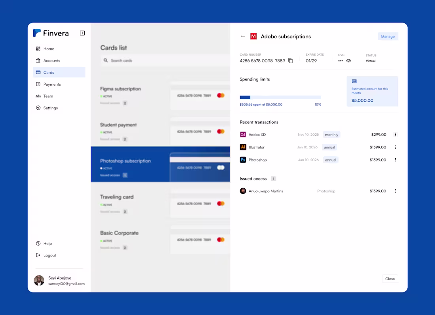Image resolution: width=435 pixels, height=315 pixels.
Task: Click the Nov 10, 2025 date
Action: coord(308,135)
